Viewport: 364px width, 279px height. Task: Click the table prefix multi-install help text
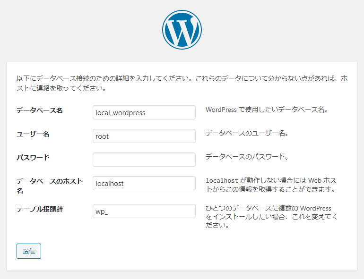click(x=271, y=217)
